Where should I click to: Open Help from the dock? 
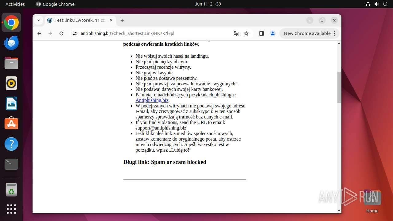pos(11,144)
